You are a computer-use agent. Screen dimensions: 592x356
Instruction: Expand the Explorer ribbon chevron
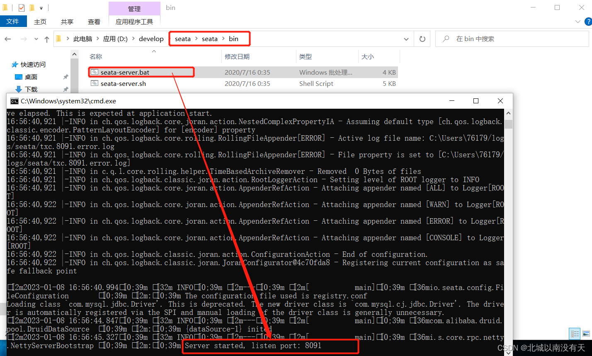coord(578,22)
